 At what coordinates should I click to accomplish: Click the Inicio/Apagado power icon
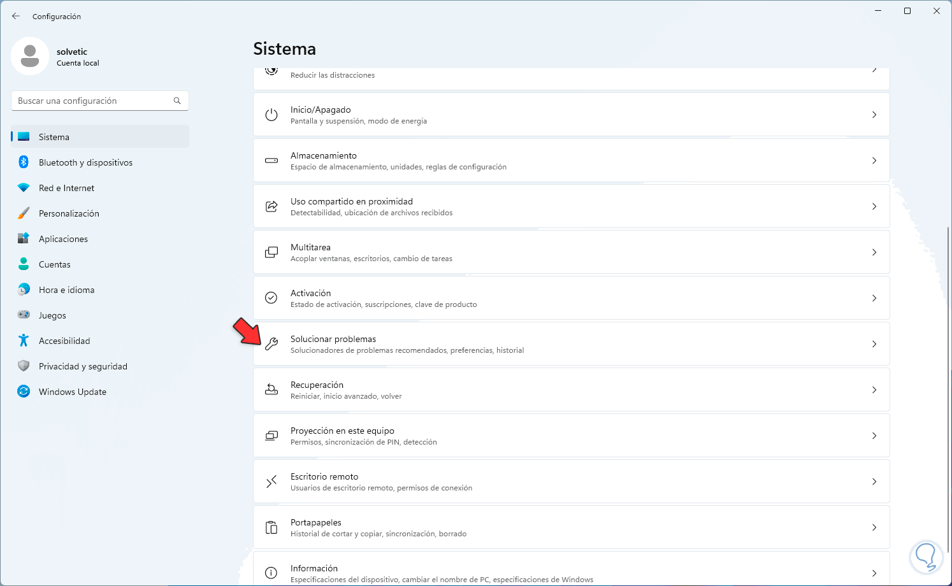(x=271, y=115)
